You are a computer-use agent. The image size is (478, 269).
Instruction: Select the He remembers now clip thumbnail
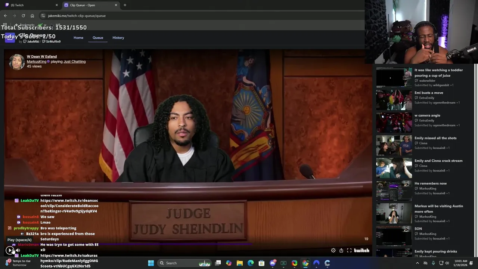coord(394,191)
